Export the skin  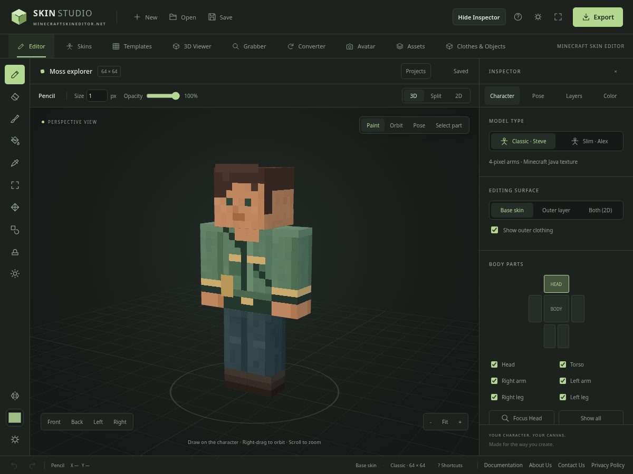(x=598, y=17)
